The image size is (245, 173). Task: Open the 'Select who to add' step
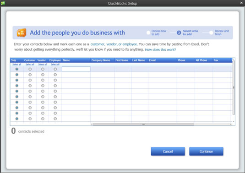[x=187, y=32]
